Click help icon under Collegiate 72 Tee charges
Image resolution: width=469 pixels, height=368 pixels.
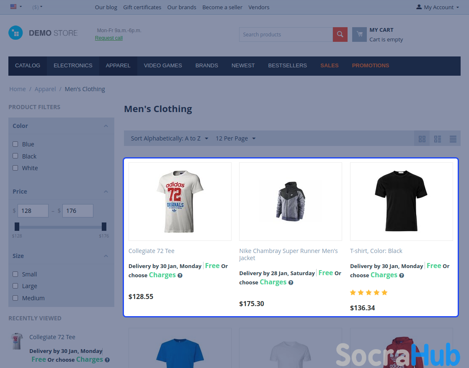click(180, 276)
